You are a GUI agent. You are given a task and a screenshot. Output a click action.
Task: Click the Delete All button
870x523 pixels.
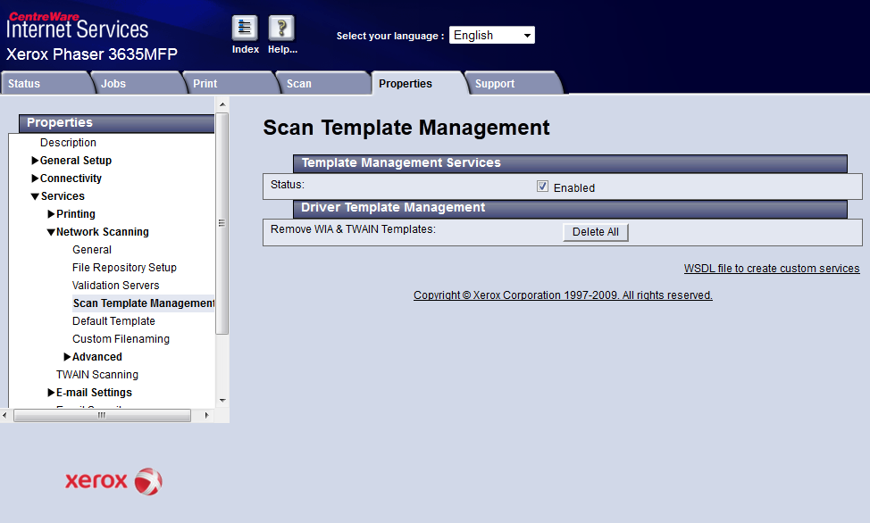tap(596, 232)
